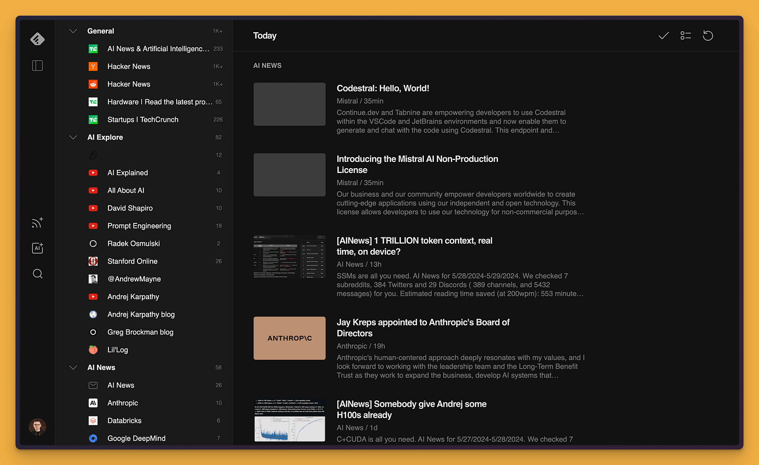Screen dimensions: 759x465
Task: Collapse the General folder chevron
Action: click(x=73, y=31)
